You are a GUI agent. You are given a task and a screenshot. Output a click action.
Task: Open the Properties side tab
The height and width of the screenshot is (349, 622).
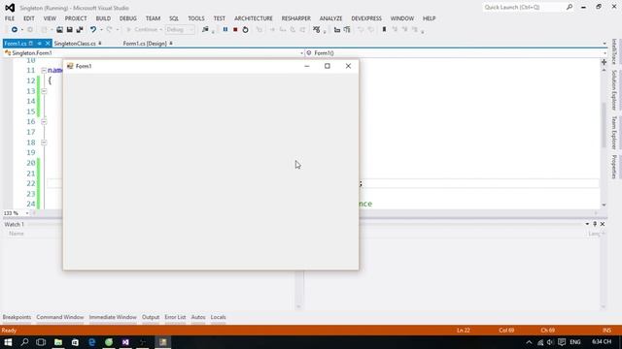coord(614,167)
